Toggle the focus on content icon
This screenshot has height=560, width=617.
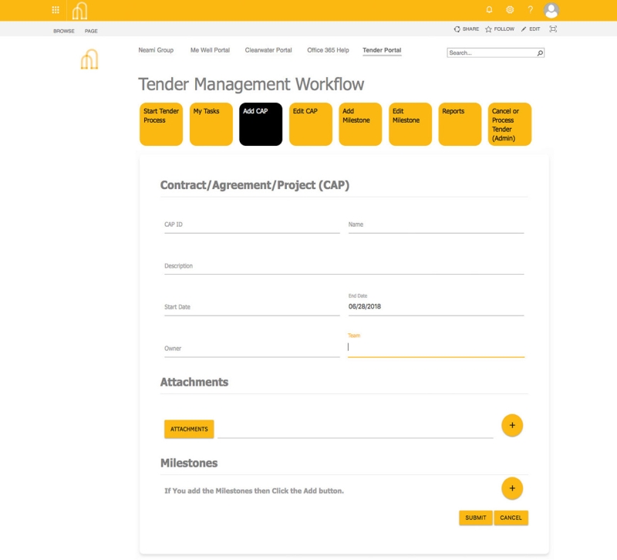(553, 29)
